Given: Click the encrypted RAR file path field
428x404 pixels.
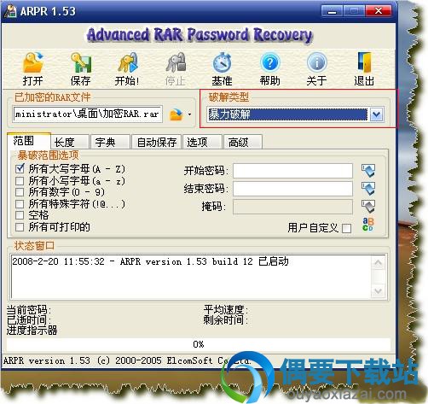Looking at the screenshot, I should 88,114.
